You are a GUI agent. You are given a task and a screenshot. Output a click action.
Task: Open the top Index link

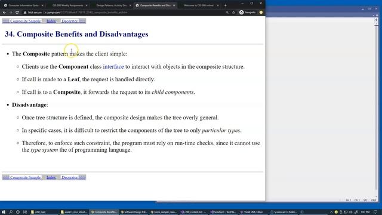(51, 21)
